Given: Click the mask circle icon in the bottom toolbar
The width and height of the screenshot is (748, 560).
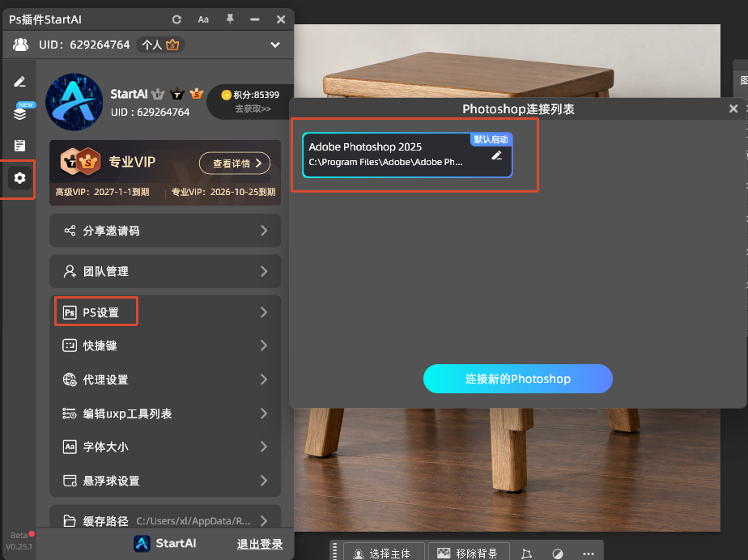Looking at the screenshot, I should (557, 554).
